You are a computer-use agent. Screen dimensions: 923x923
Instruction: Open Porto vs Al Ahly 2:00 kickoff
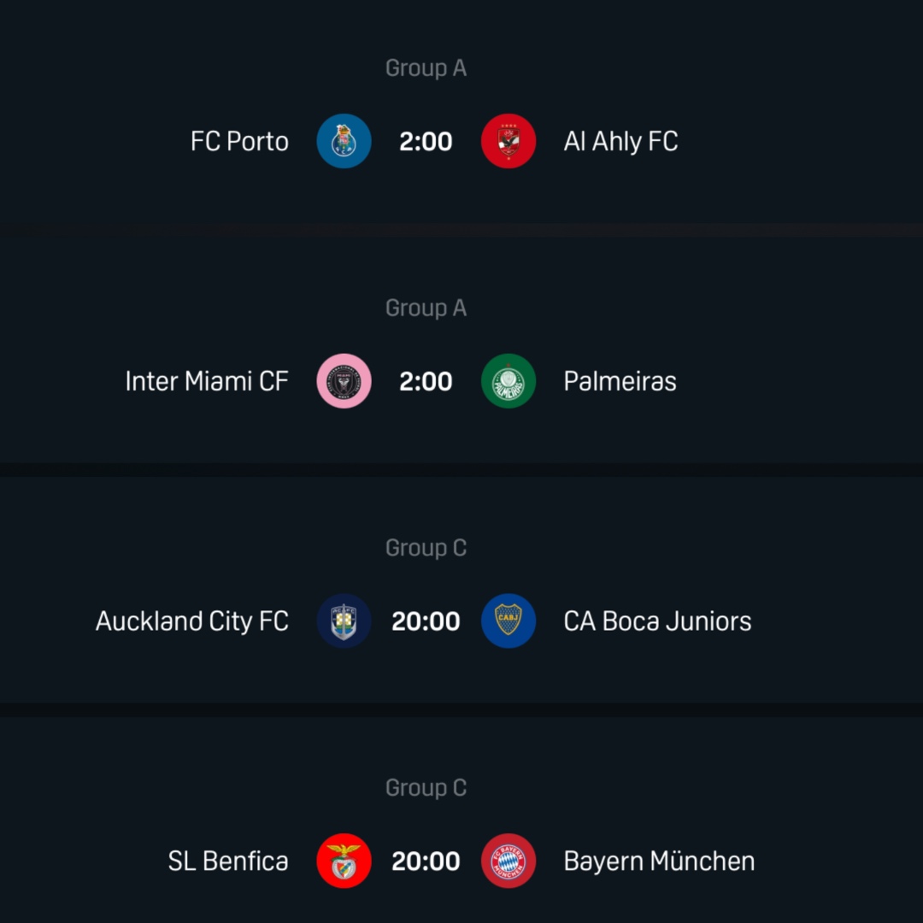coord(426,141)
